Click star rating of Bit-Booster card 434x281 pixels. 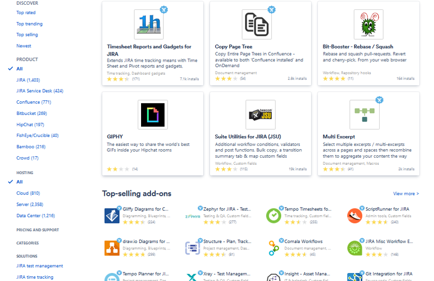(334, 79)
